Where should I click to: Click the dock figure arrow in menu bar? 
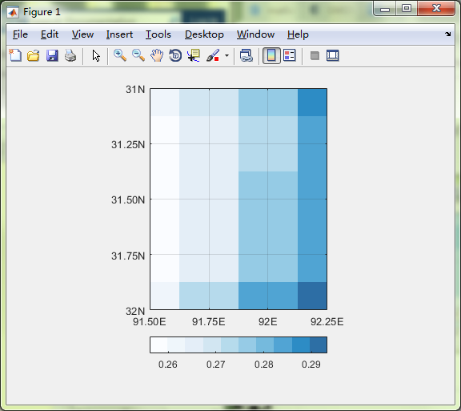[447, 34]
